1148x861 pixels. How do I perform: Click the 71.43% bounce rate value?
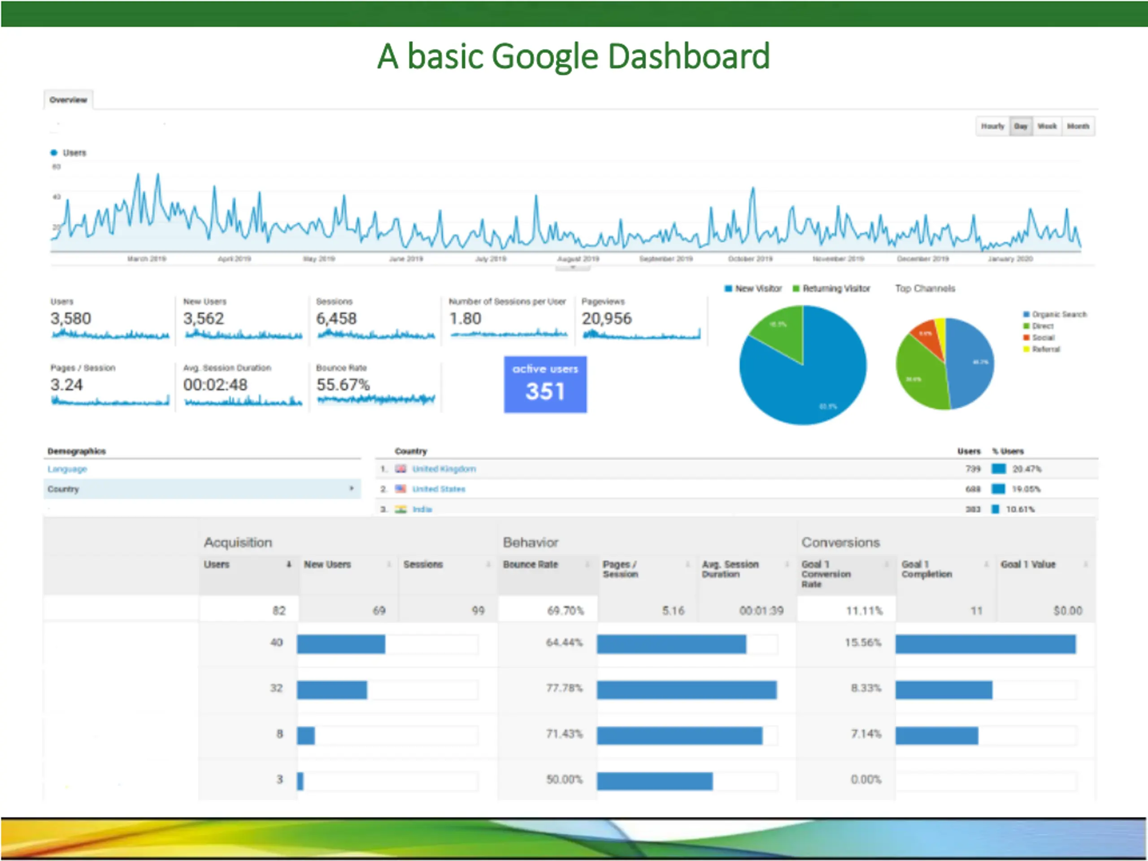564,734
